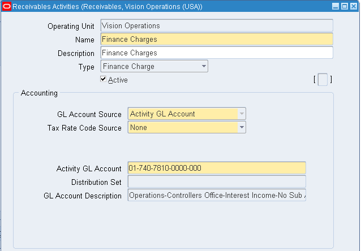
Task: Click the empty Distribution Set field
Action: point(216,182)
